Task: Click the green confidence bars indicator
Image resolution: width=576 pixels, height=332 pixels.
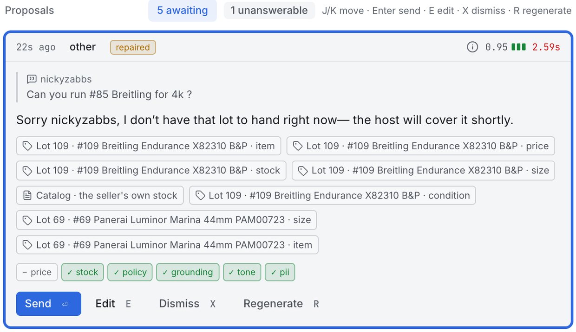Action: coord(519,47)
